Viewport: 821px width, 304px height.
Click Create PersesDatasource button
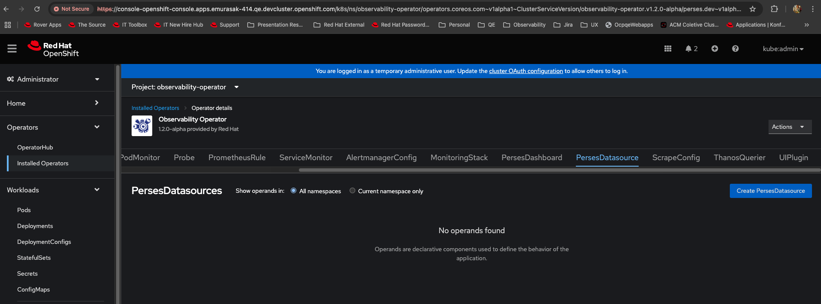pyautogui.click(x=771, y=191)
